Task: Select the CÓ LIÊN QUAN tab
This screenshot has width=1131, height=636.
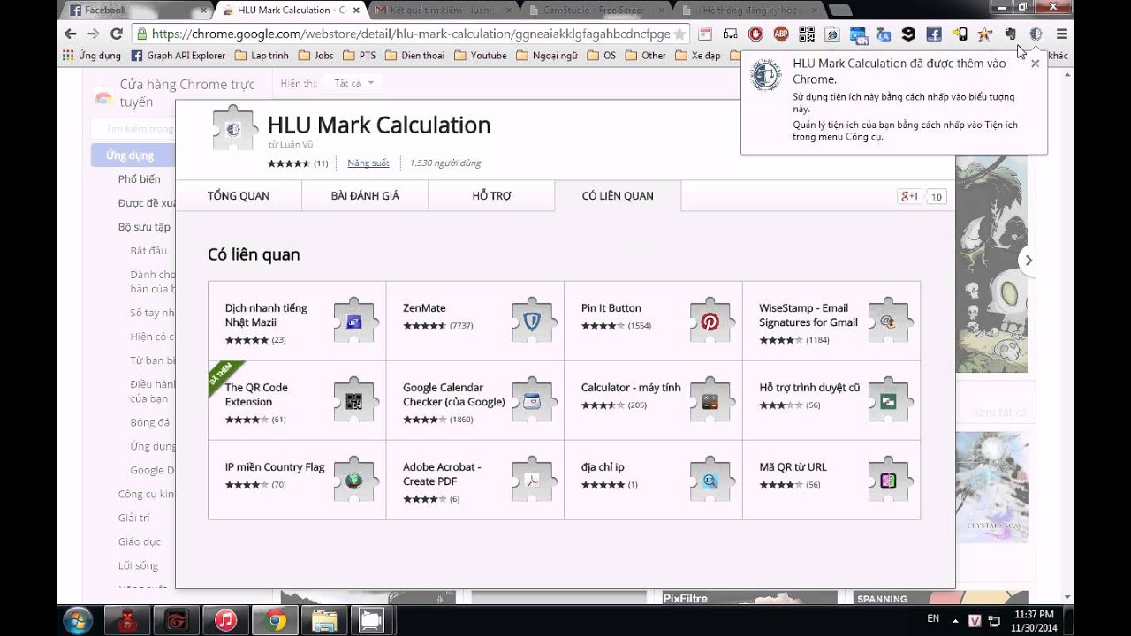Action: (x=618, y=195)
